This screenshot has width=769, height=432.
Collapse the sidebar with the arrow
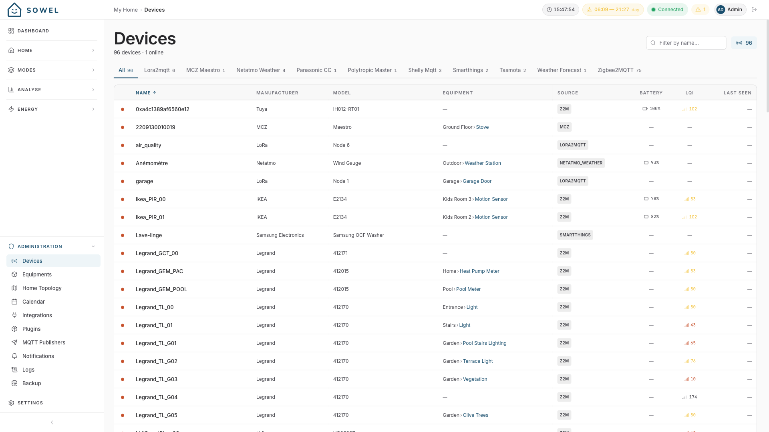coord(52,422)
